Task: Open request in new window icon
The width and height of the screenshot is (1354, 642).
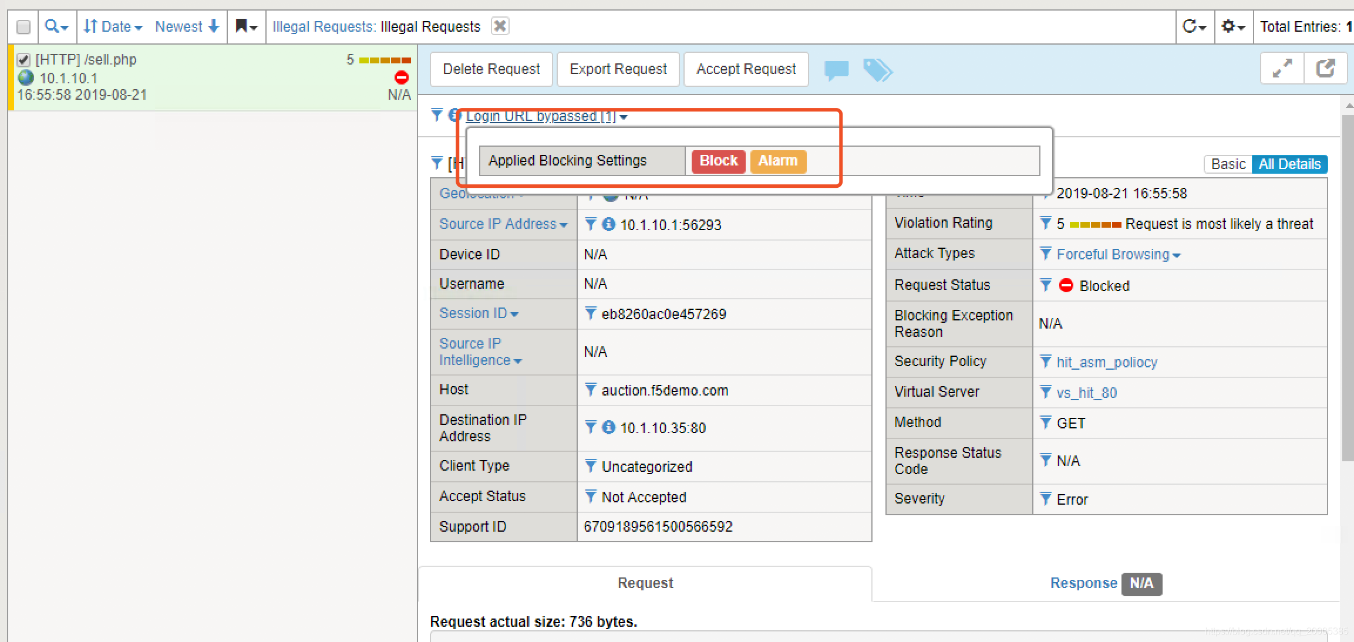Action: pos(1325,69)
